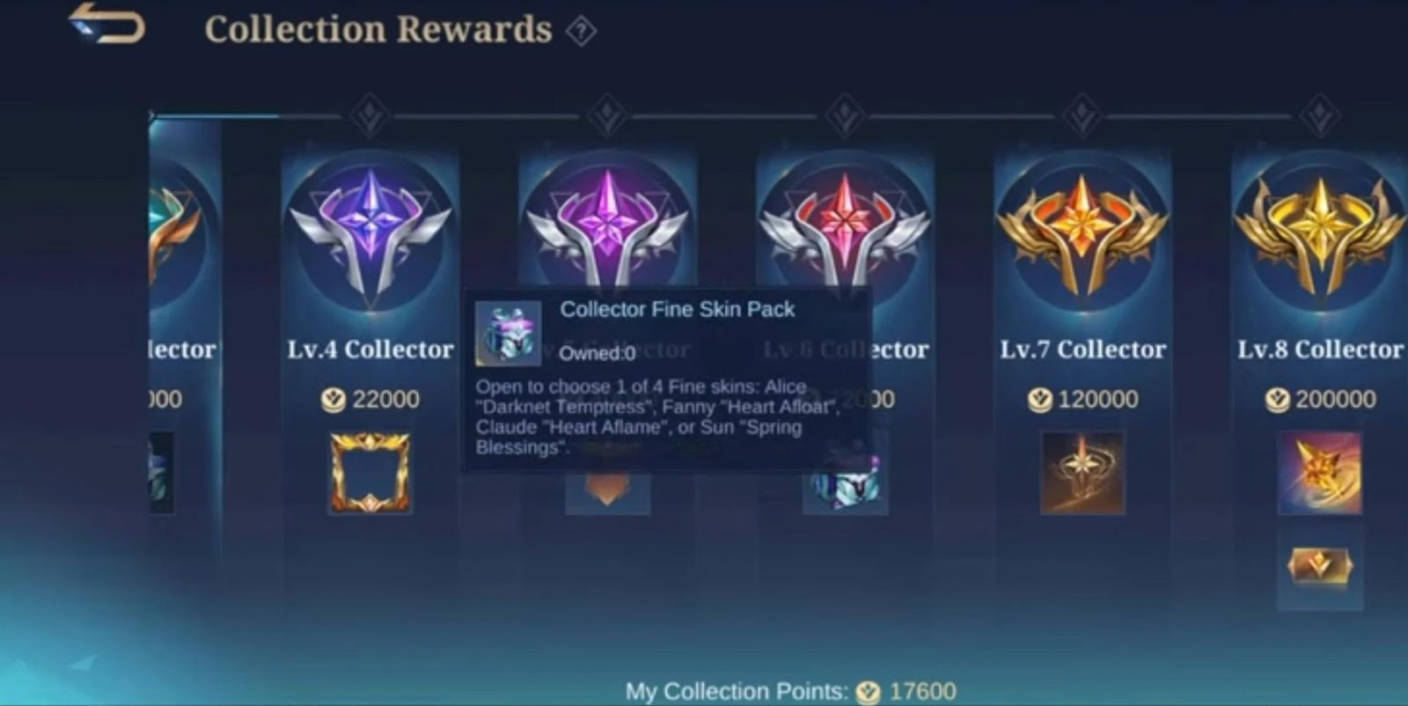Select the Lv.8 Collector golden emblem

point(1320,232)
